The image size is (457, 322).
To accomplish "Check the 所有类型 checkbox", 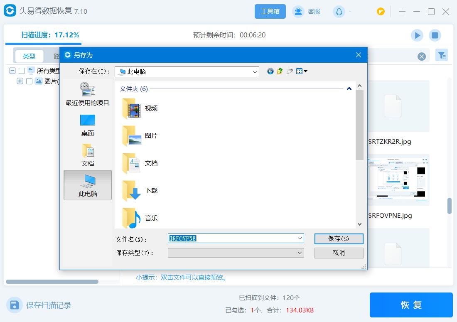I will click(x=22, y=71).
